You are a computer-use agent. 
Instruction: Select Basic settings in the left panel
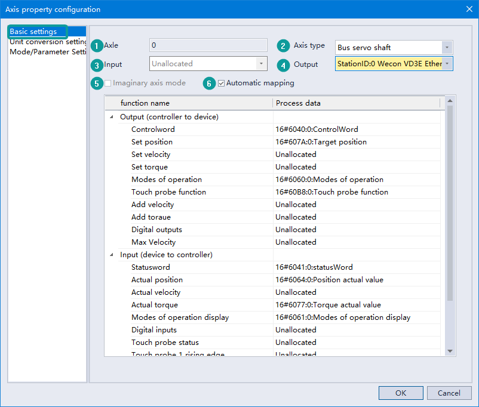tap(33, 32)
